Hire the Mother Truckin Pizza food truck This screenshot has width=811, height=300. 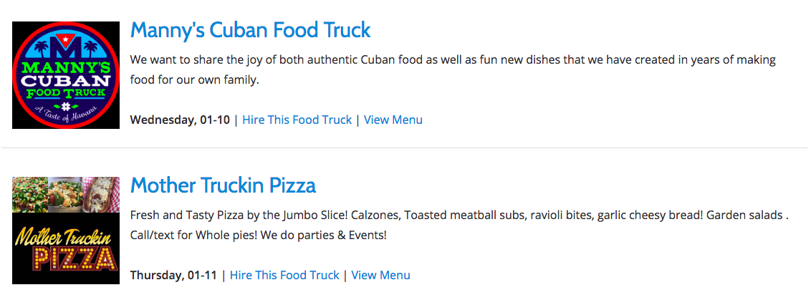[284, 275]
